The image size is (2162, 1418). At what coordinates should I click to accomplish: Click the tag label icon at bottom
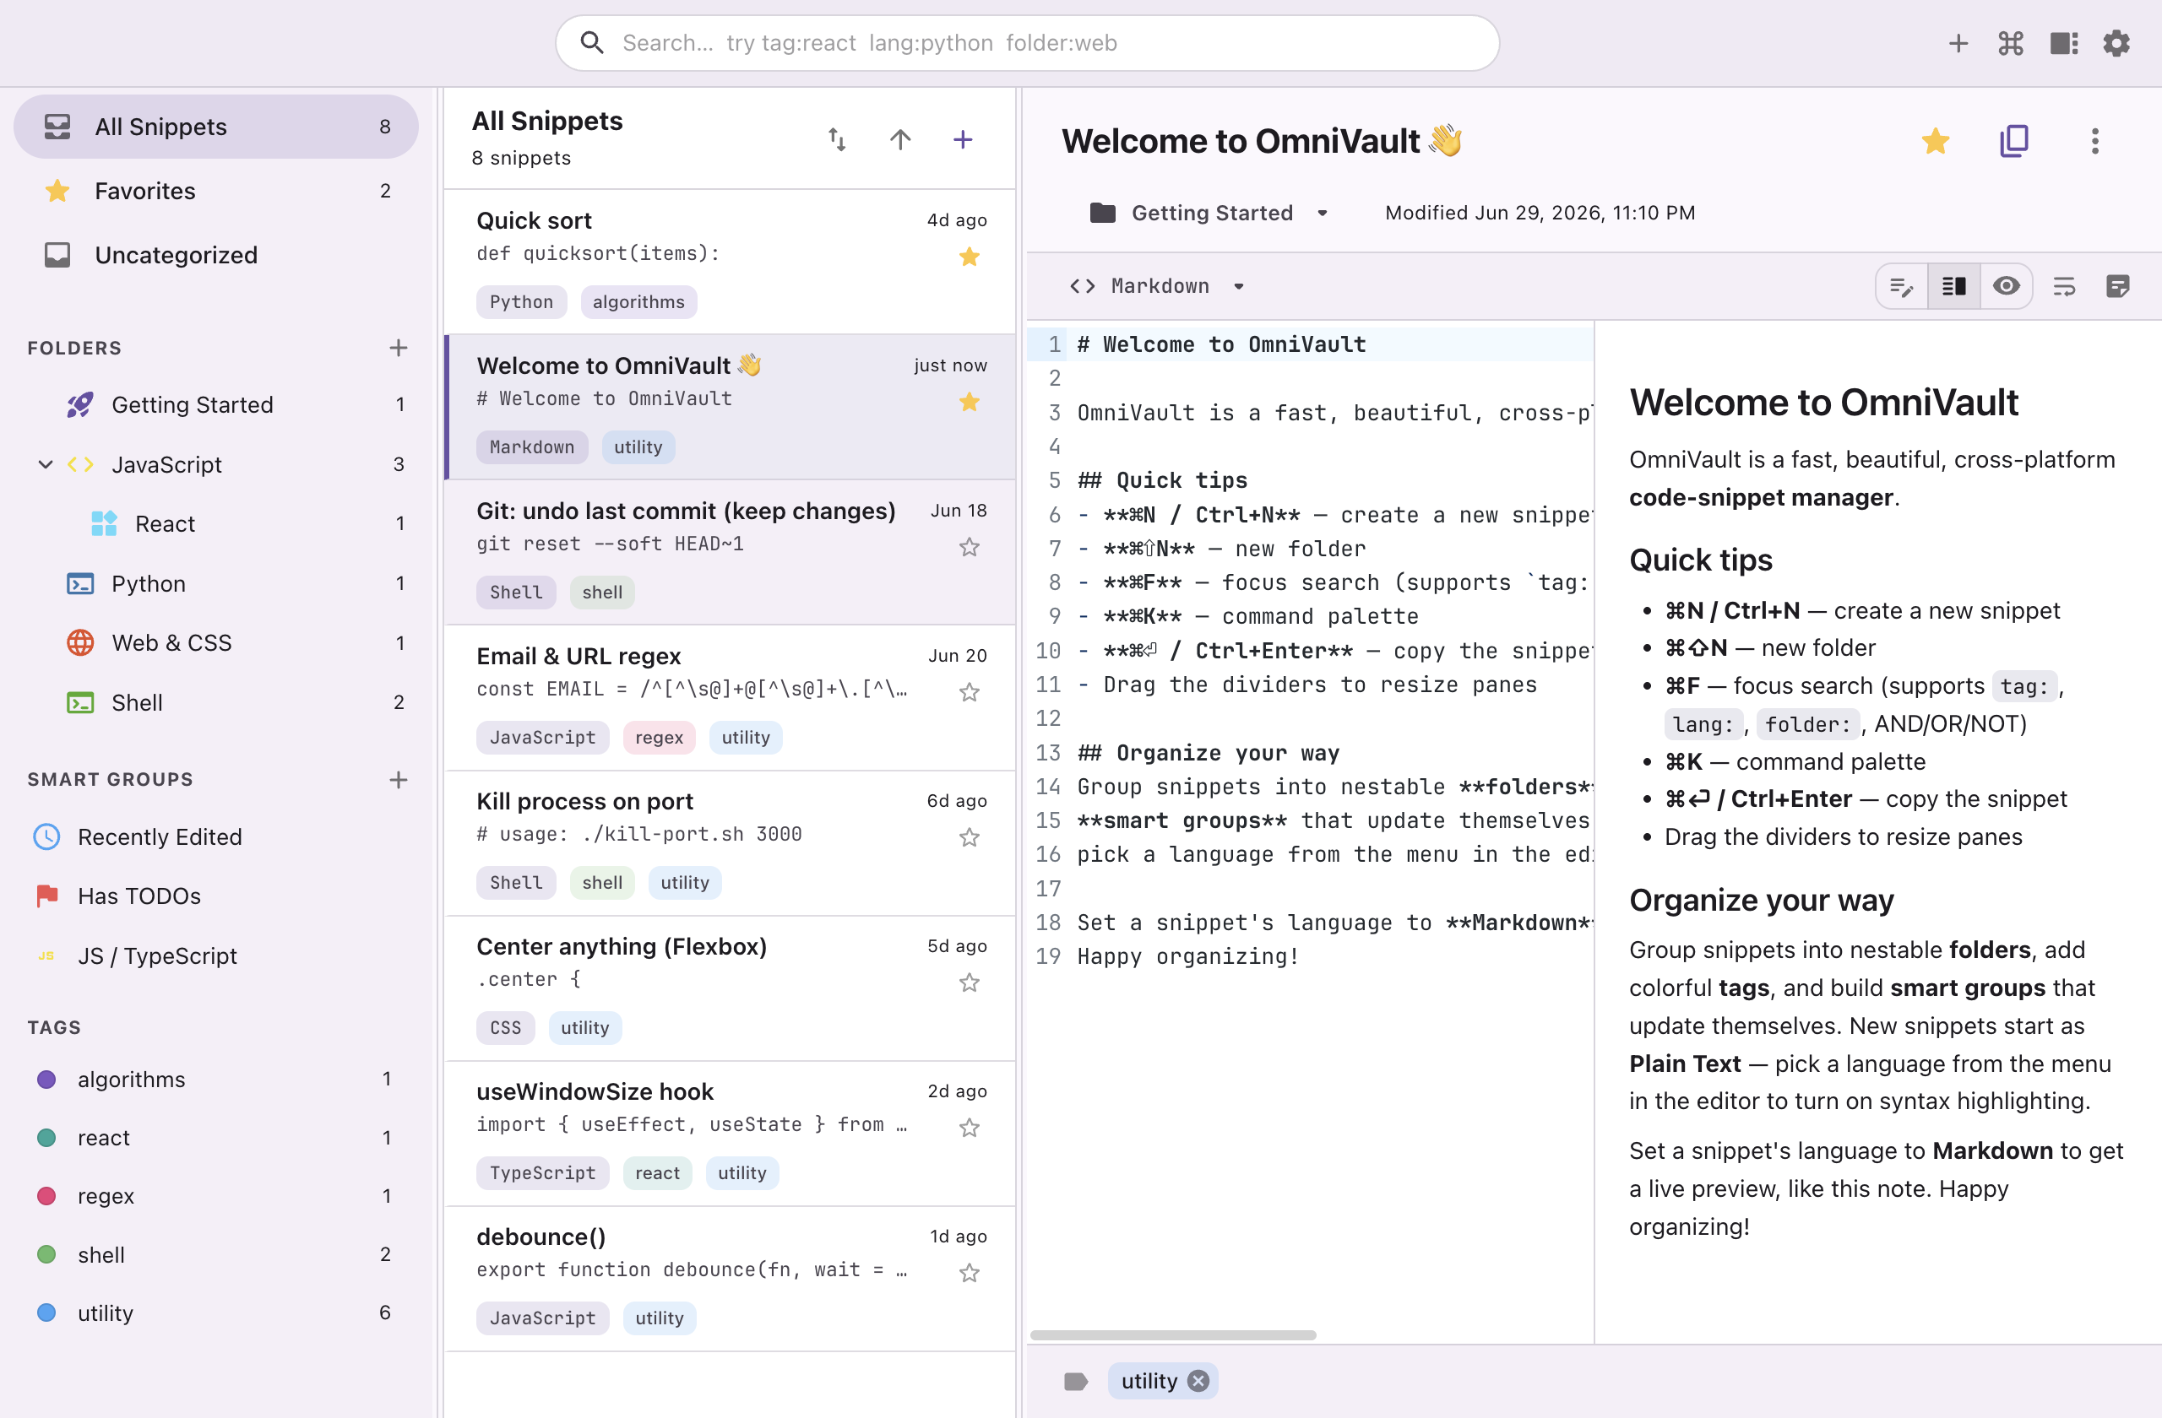pyautogui.click(x=1076, y=1381)
